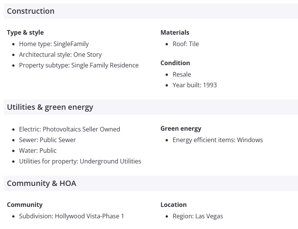Select Electric: Photovoltaics Seller Owned line
The height and width of the screenshot is (229, 298).
(x=69, y=129)
